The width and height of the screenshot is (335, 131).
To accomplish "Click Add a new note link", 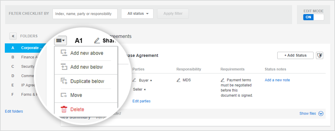I will point(277,80).
